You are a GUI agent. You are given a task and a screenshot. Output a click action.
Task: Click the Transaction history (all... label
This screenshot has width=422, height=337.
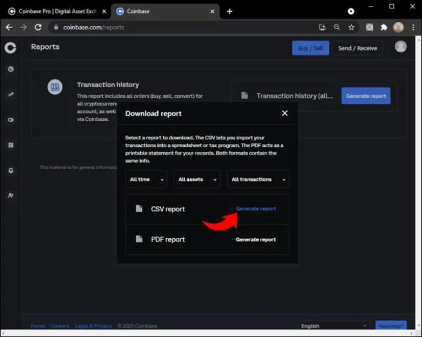pos(295,96)
